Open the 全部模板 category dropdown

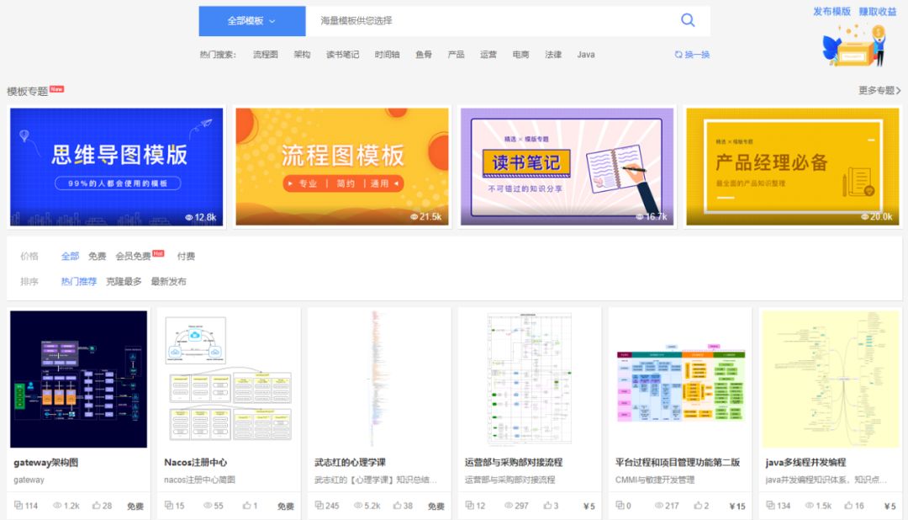pyautogui.click(x=251, y=20)
